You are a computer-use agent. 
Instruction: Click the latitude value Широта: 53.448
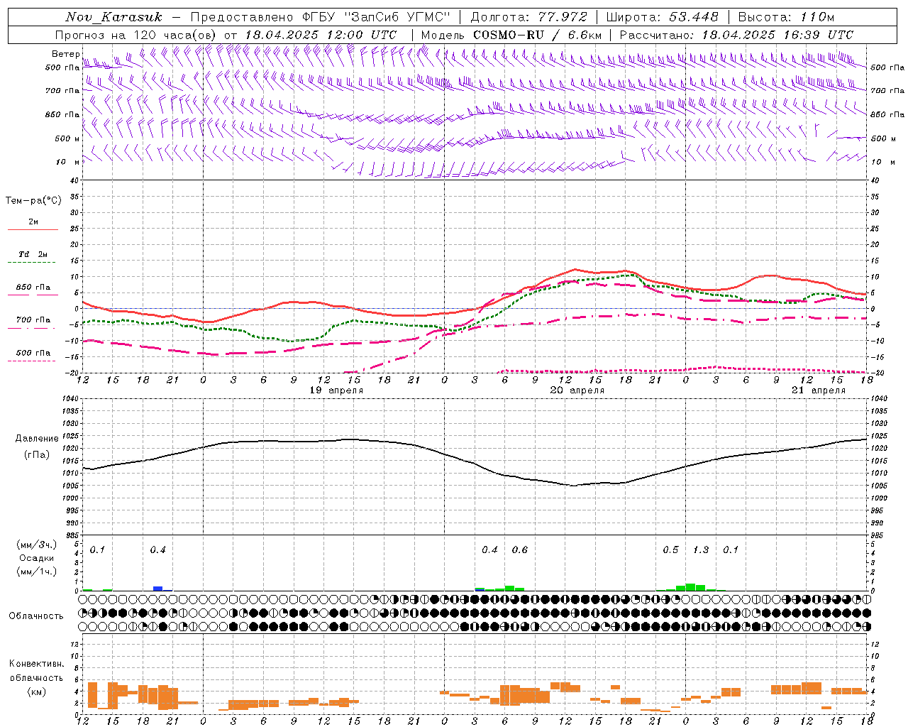coord(663,17)
